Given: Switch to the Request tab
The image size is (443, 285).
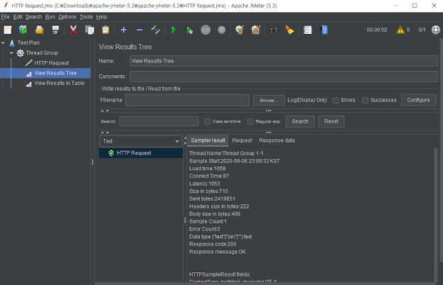Looking at the screenshot, I should coord(242,140).
